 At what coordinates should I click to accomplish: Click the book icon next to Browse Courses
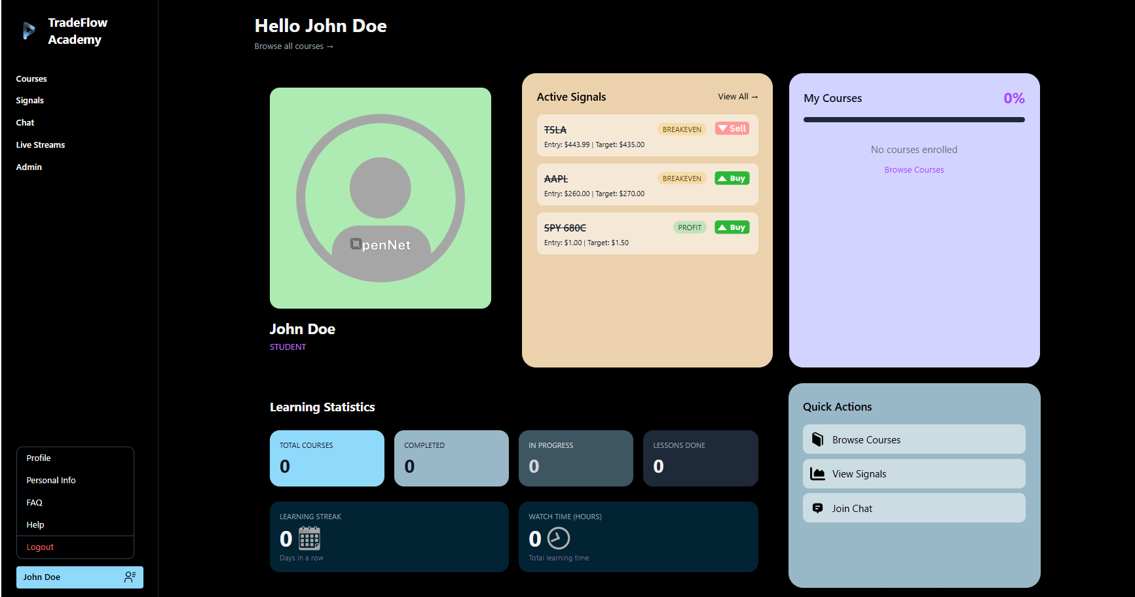[x=818, y=439]
